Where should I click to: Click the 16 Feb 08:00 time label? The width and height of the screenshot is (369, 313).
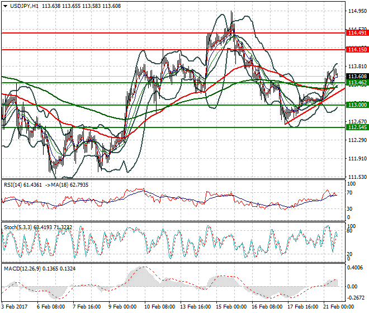click(267, 307)
